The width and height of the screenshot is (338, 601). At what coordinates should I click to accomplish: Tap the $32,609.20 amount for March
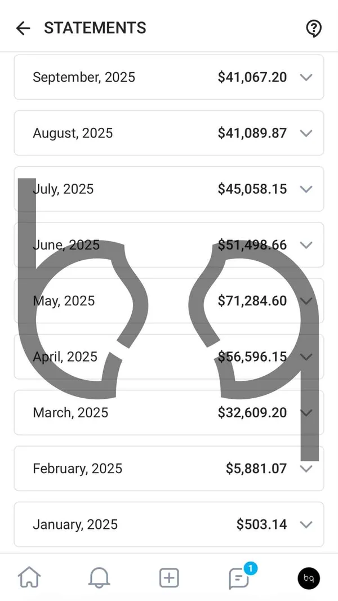(252, 413)
